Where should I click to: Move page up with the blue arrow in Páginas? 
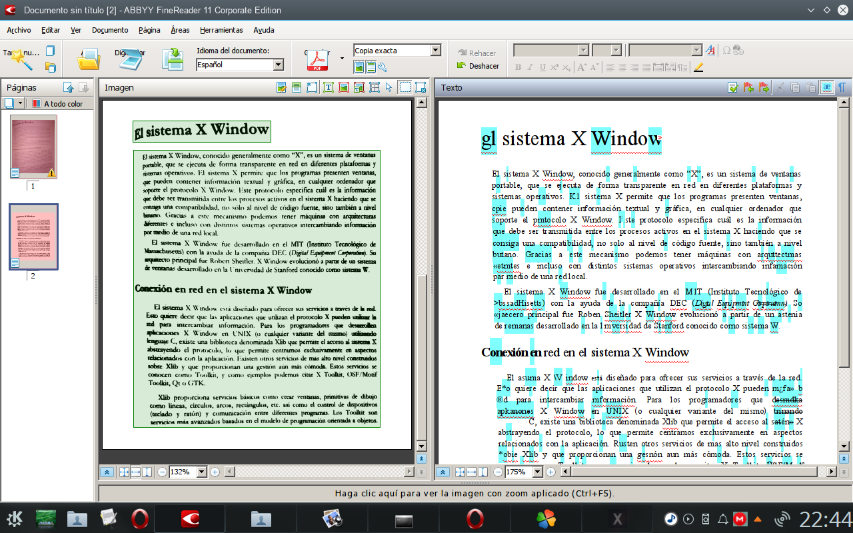pyautogui.click(x=69, y=87)
